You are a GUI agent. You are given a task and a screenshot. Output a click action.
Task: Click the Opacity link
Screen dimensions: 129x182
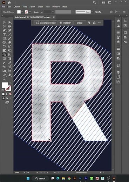click(98, 12)
